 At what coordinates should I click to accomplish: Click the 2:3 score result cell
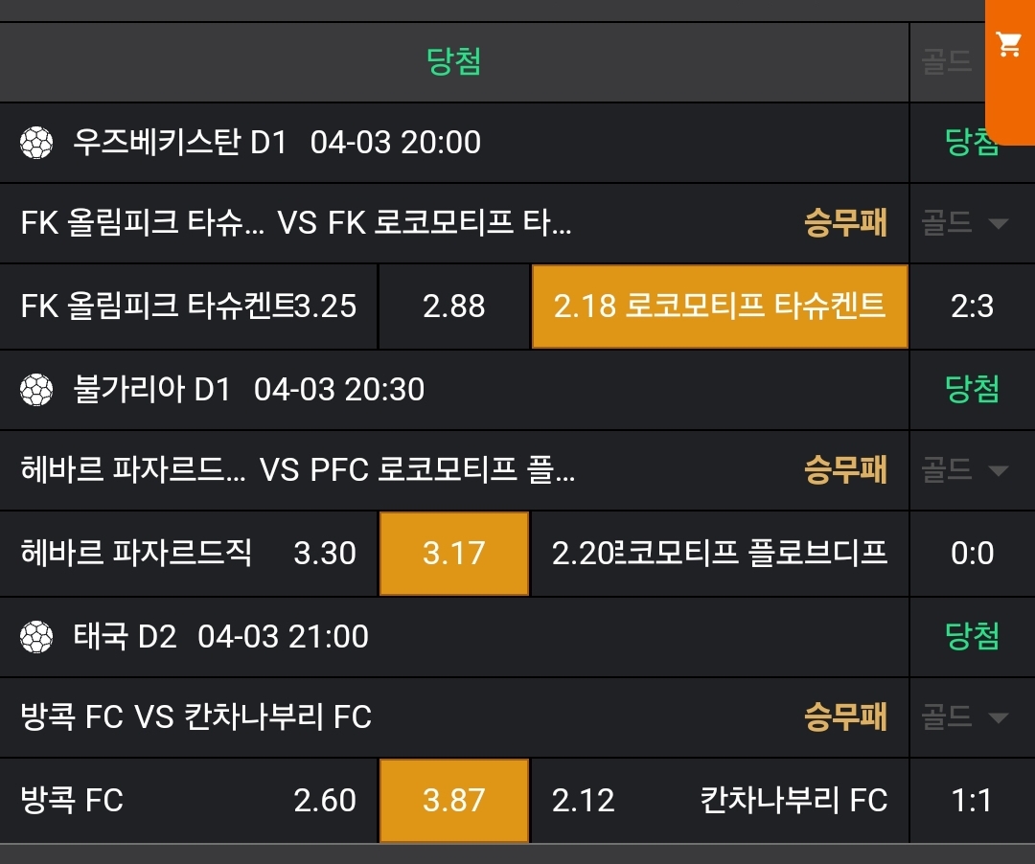pyautogui.click(x=972, y=307)
